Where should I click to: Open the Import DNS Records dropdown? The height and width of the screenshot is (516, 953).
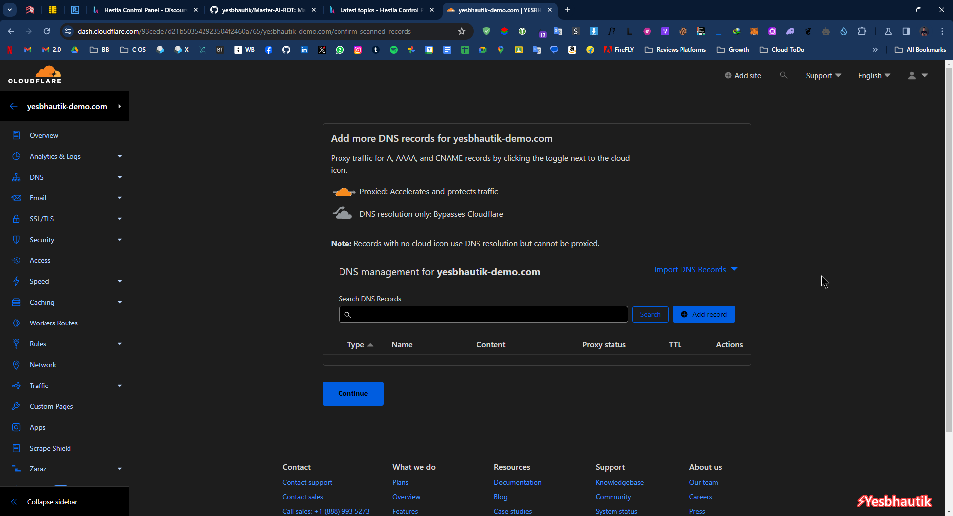click(695, 269)
